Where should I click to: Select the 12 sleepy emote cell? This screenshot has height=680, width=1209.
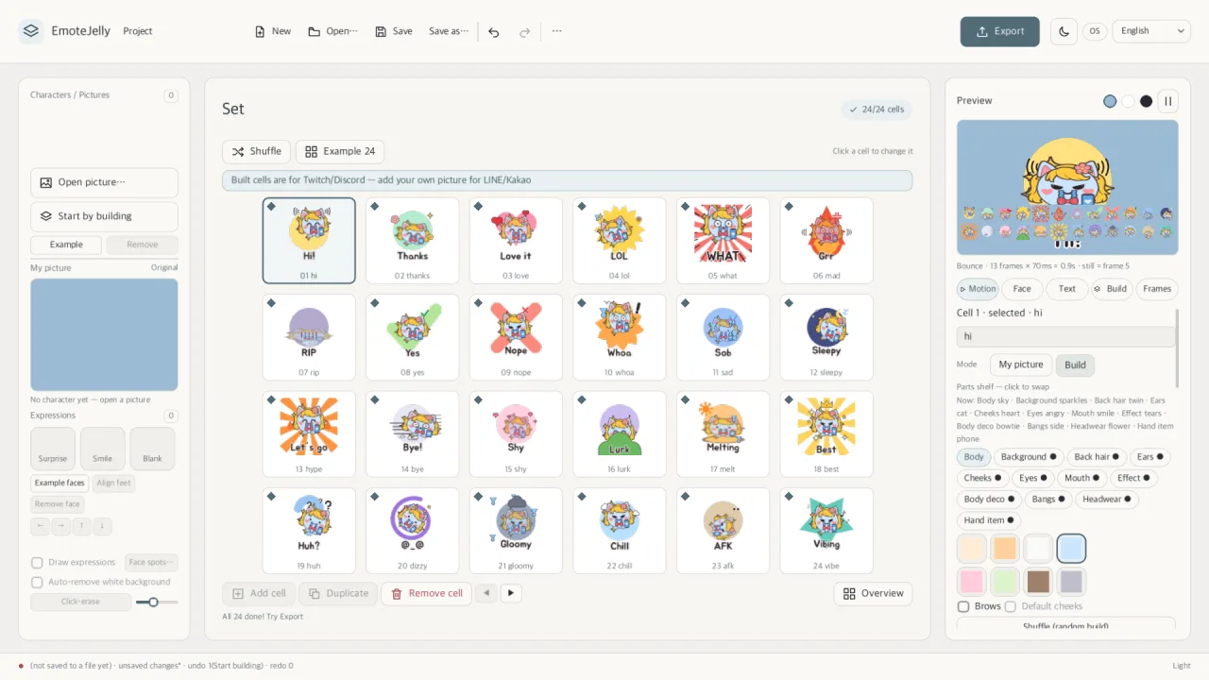[826, 337]
